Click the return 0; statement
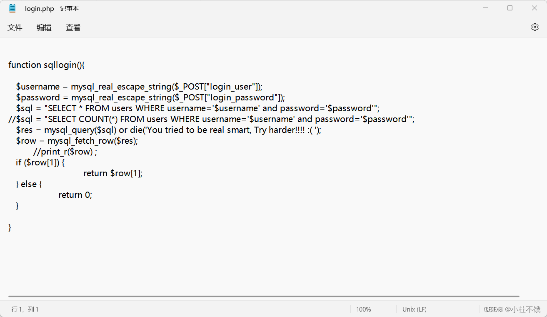The image size is (547, 317). pos(75,195)
